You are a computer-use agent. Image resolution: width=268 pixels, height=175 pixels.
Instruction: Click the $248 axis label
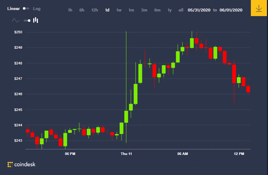[18, 63]
